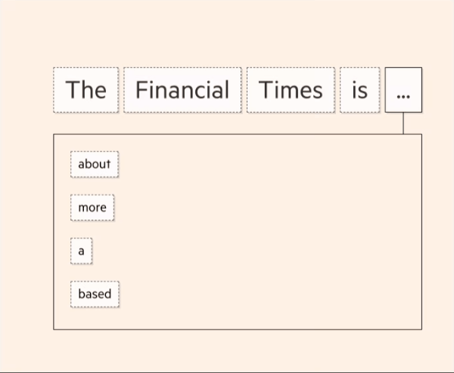
Task: Click the "The" word token
Action: point(86,90)
